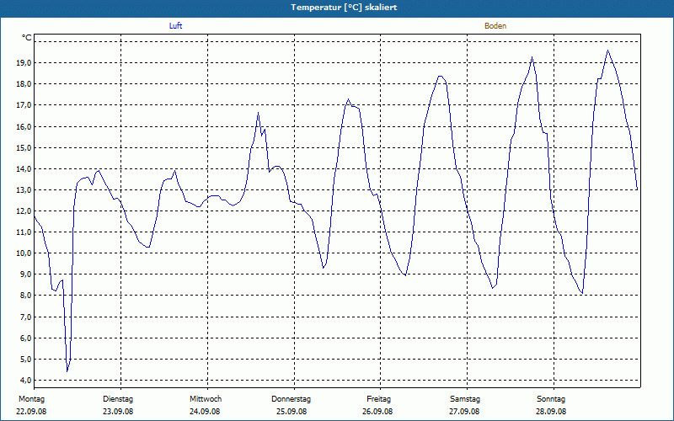This screenshot has height=421, width=674.
Task: Click the 16,0 y-axis value
Action: [24, 127]
